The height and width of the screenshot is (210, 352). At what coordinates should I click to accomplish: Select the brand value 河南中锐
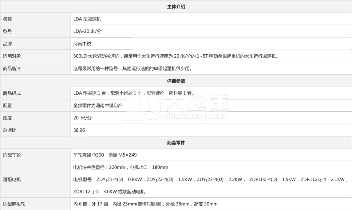tap(82, 44)
